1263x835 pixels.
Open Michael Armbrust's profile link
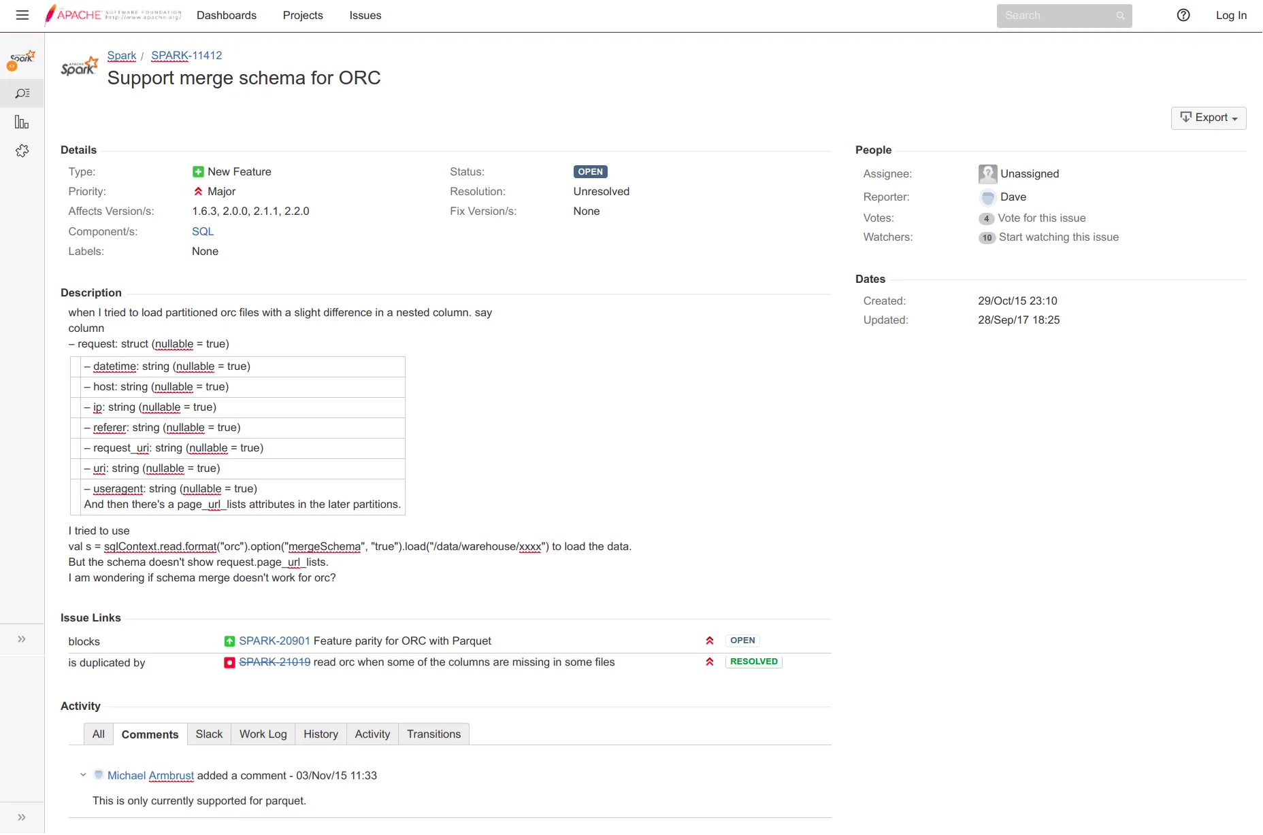point(150,776)
